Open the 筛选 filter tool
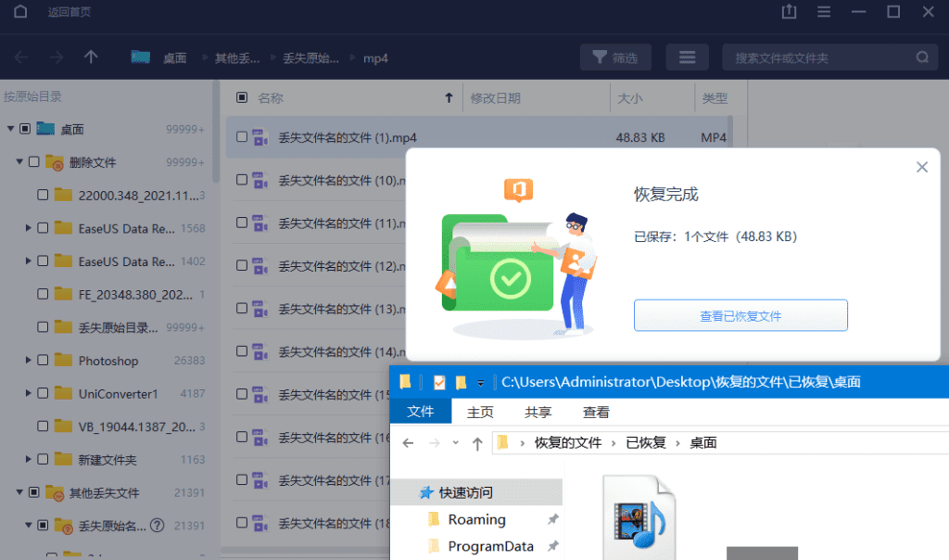Viewport: 949px width, 560px height. (615, 57)
